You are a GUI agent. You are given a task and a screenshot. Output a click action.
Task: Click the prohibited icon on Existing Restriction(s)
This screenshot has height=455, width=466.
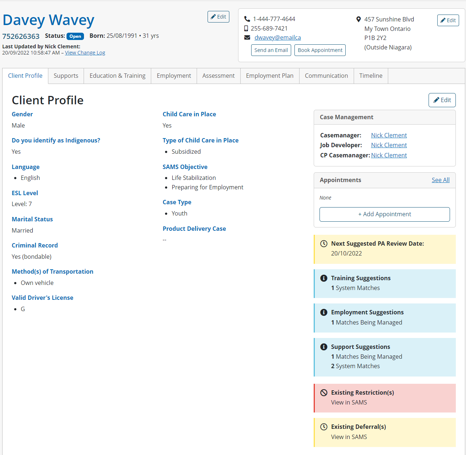coord(324,392)
